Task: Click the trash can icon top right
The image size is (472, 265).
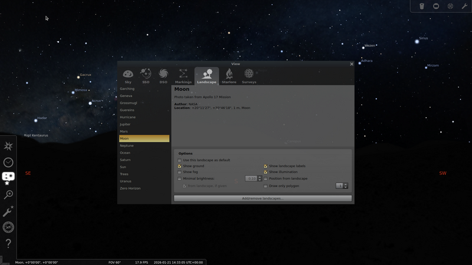Action: pos(422,6)
